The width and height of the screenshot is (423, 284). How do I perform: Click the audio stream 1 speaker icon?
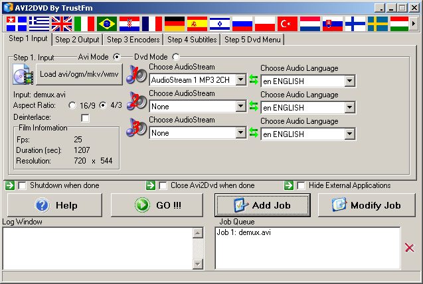[137, 75]
